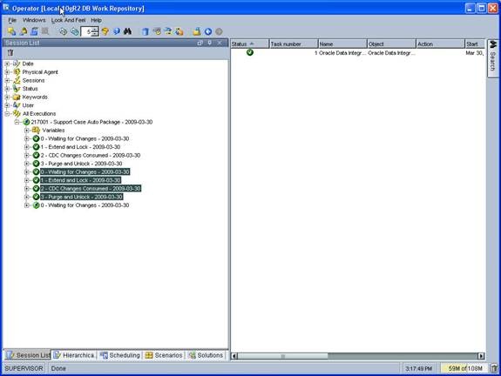The width and height of the screenshot is (501, 376).
Task: Expand the Variables node
Action: (27, 131)
